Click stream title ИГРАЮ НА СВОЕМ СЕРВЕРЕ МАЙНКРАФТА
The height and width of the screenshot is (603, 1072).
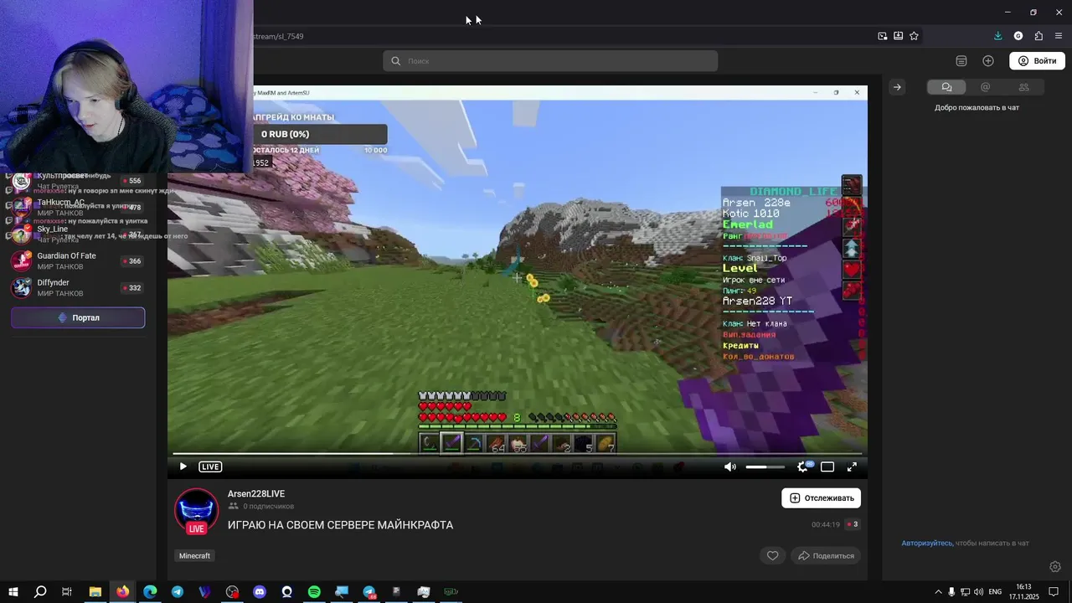(x=340, y=525)
